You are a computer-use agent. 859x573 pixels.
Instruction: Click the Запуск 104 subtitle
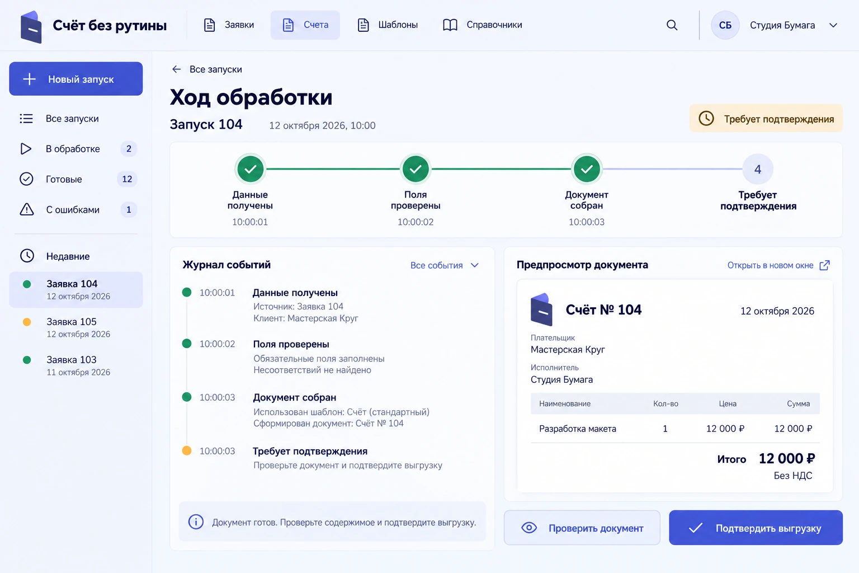pyautogui.click(x=206, y=124)
